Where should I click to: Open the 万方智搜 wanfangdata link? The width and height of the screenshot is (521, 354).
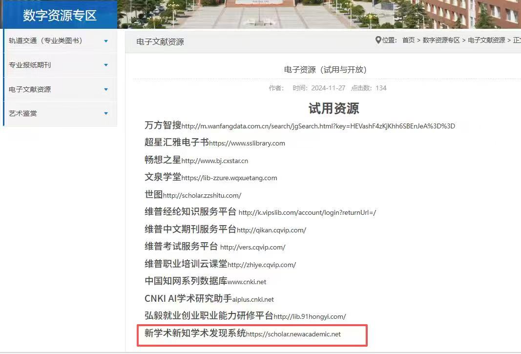tap(318, 126)
